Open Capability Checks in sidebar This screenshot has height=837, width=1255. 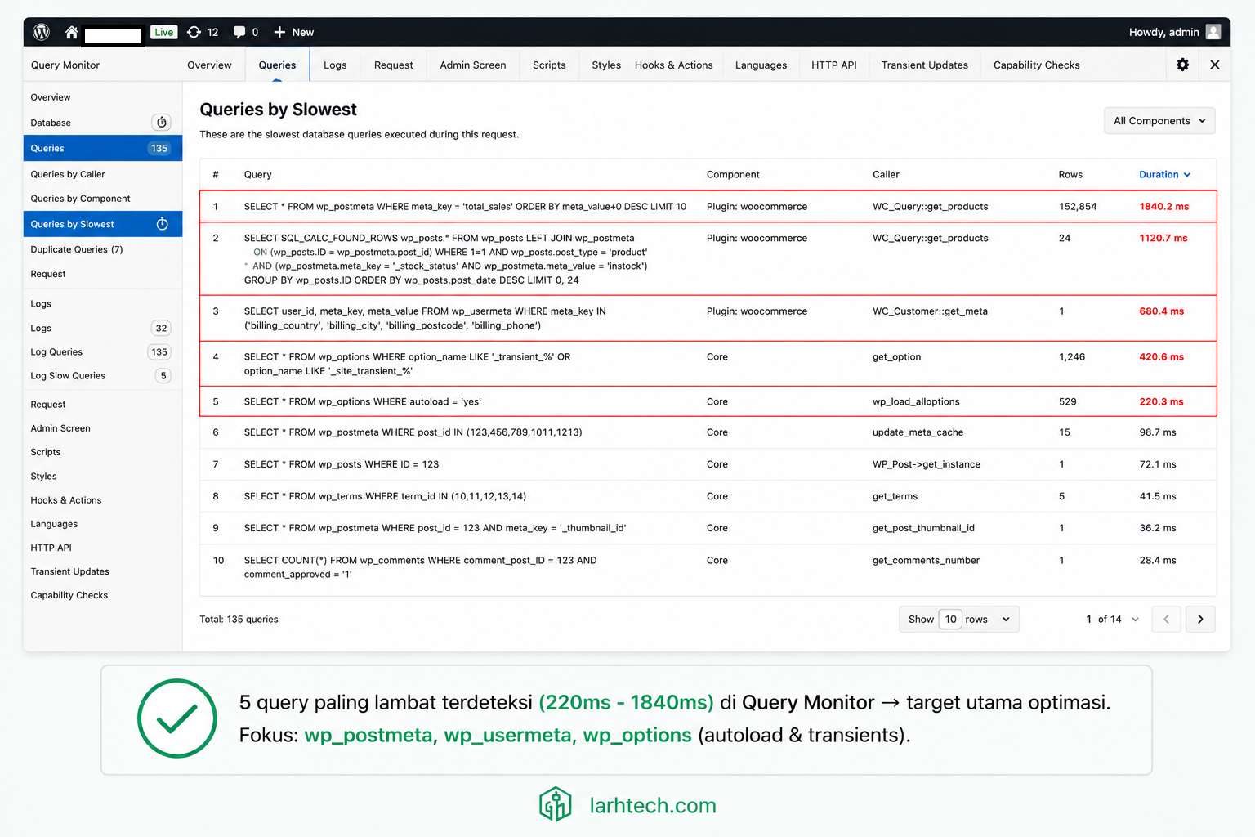pos(69,595)
